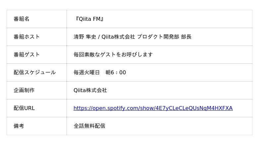The image size is (265, 145).
Task: Click the 毎回素敵なゲストをお呼びします text
Action: pyautogui.click(x=113, y=55)
